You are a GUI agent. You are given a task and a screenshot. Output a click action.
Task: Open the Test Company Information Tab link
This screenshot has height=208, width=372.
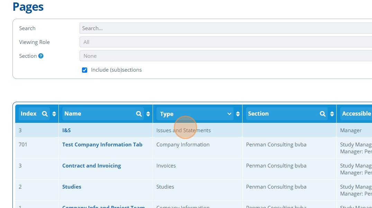(102, 144)
